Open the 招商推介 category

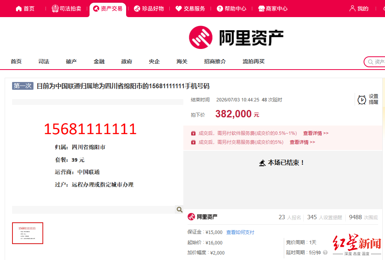215,61
